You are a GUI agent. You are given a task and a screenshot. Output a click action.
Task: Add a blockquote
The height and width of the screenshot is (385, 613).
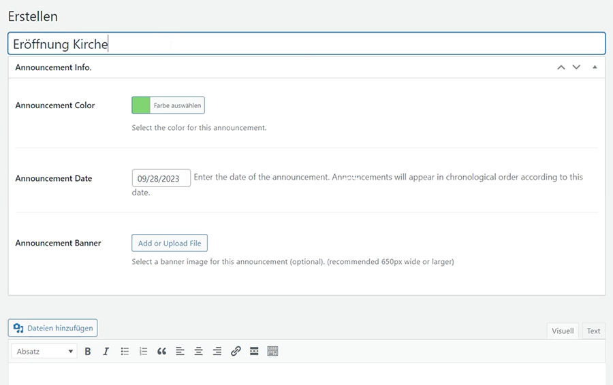161,351
